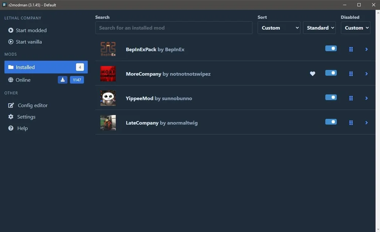
Task: Click the Search for an installed mod field
Action: [174, 28]
